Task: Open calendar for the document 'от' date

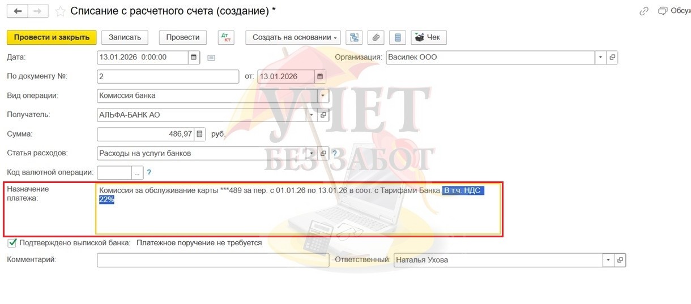Action: pyautogui.click(x=320, y=76)
